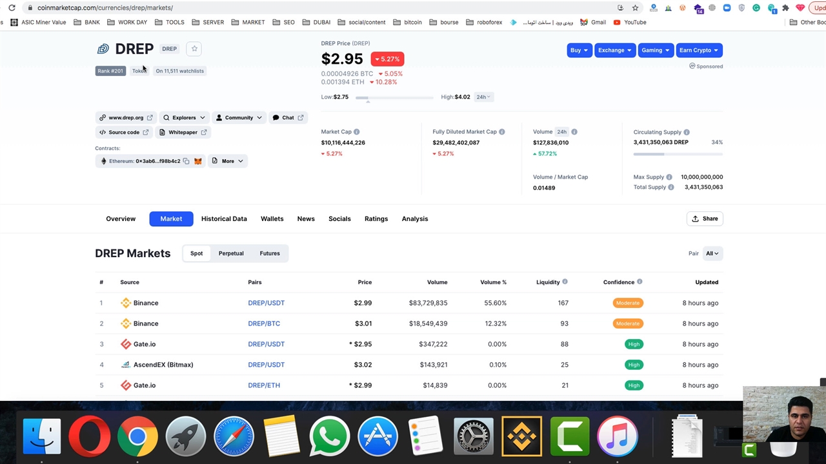826x464 pixels.
Task: Switch to Perpetual markets
Action: tap(231, 253)
